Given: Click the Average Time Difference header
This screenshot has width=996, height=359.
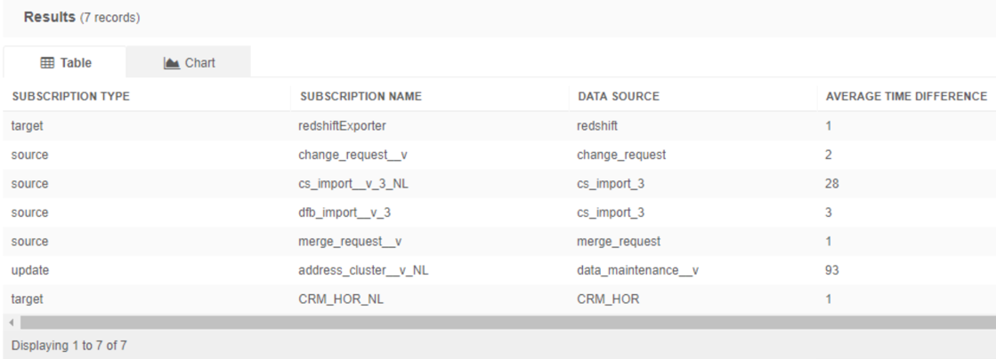Looking at the screenshot, I should pos(906,96).
